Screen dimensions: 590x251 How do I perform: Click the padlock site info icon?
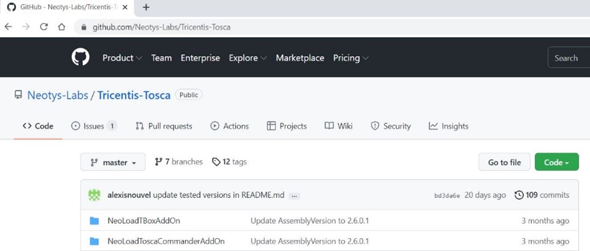[84, 27]
